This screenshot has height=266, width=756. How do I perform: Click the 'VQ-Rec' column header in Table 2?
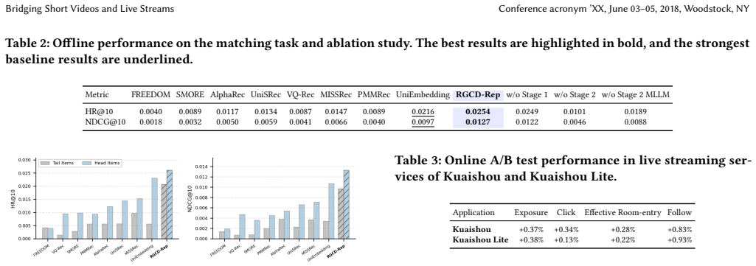(300, 95)
